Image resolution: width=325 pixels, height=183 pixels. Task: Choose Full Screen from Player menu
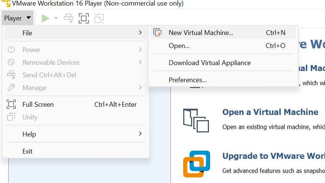(x=75, y=105)
